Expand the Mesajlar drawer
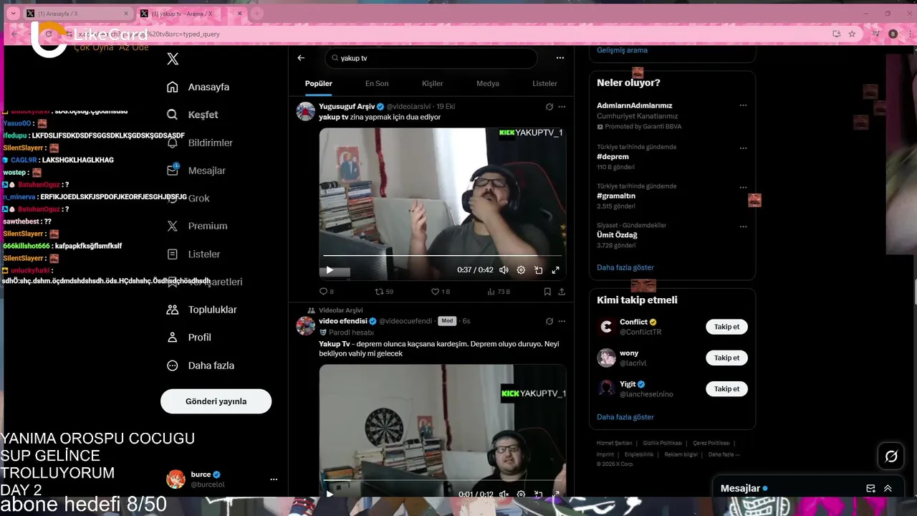The height and width of the screenshot is (516, 917). click(x=888, y=489)
